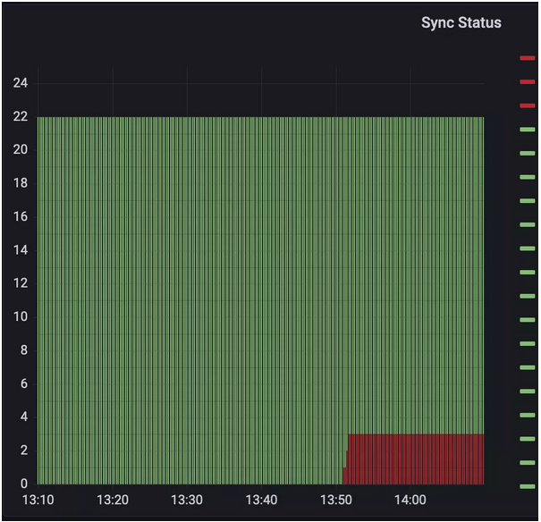
Task: Click the first green legend swatch
Action: 527,130
